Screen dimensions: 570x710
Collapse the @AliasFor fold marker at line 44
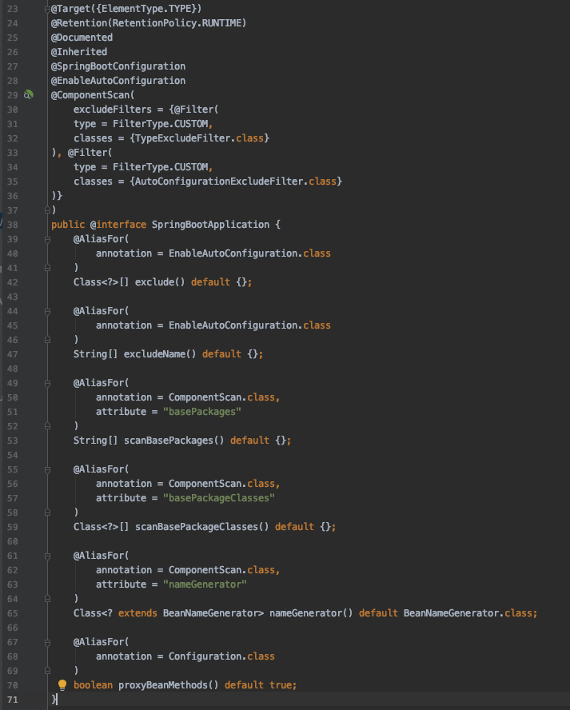click(x=47, y=311)
